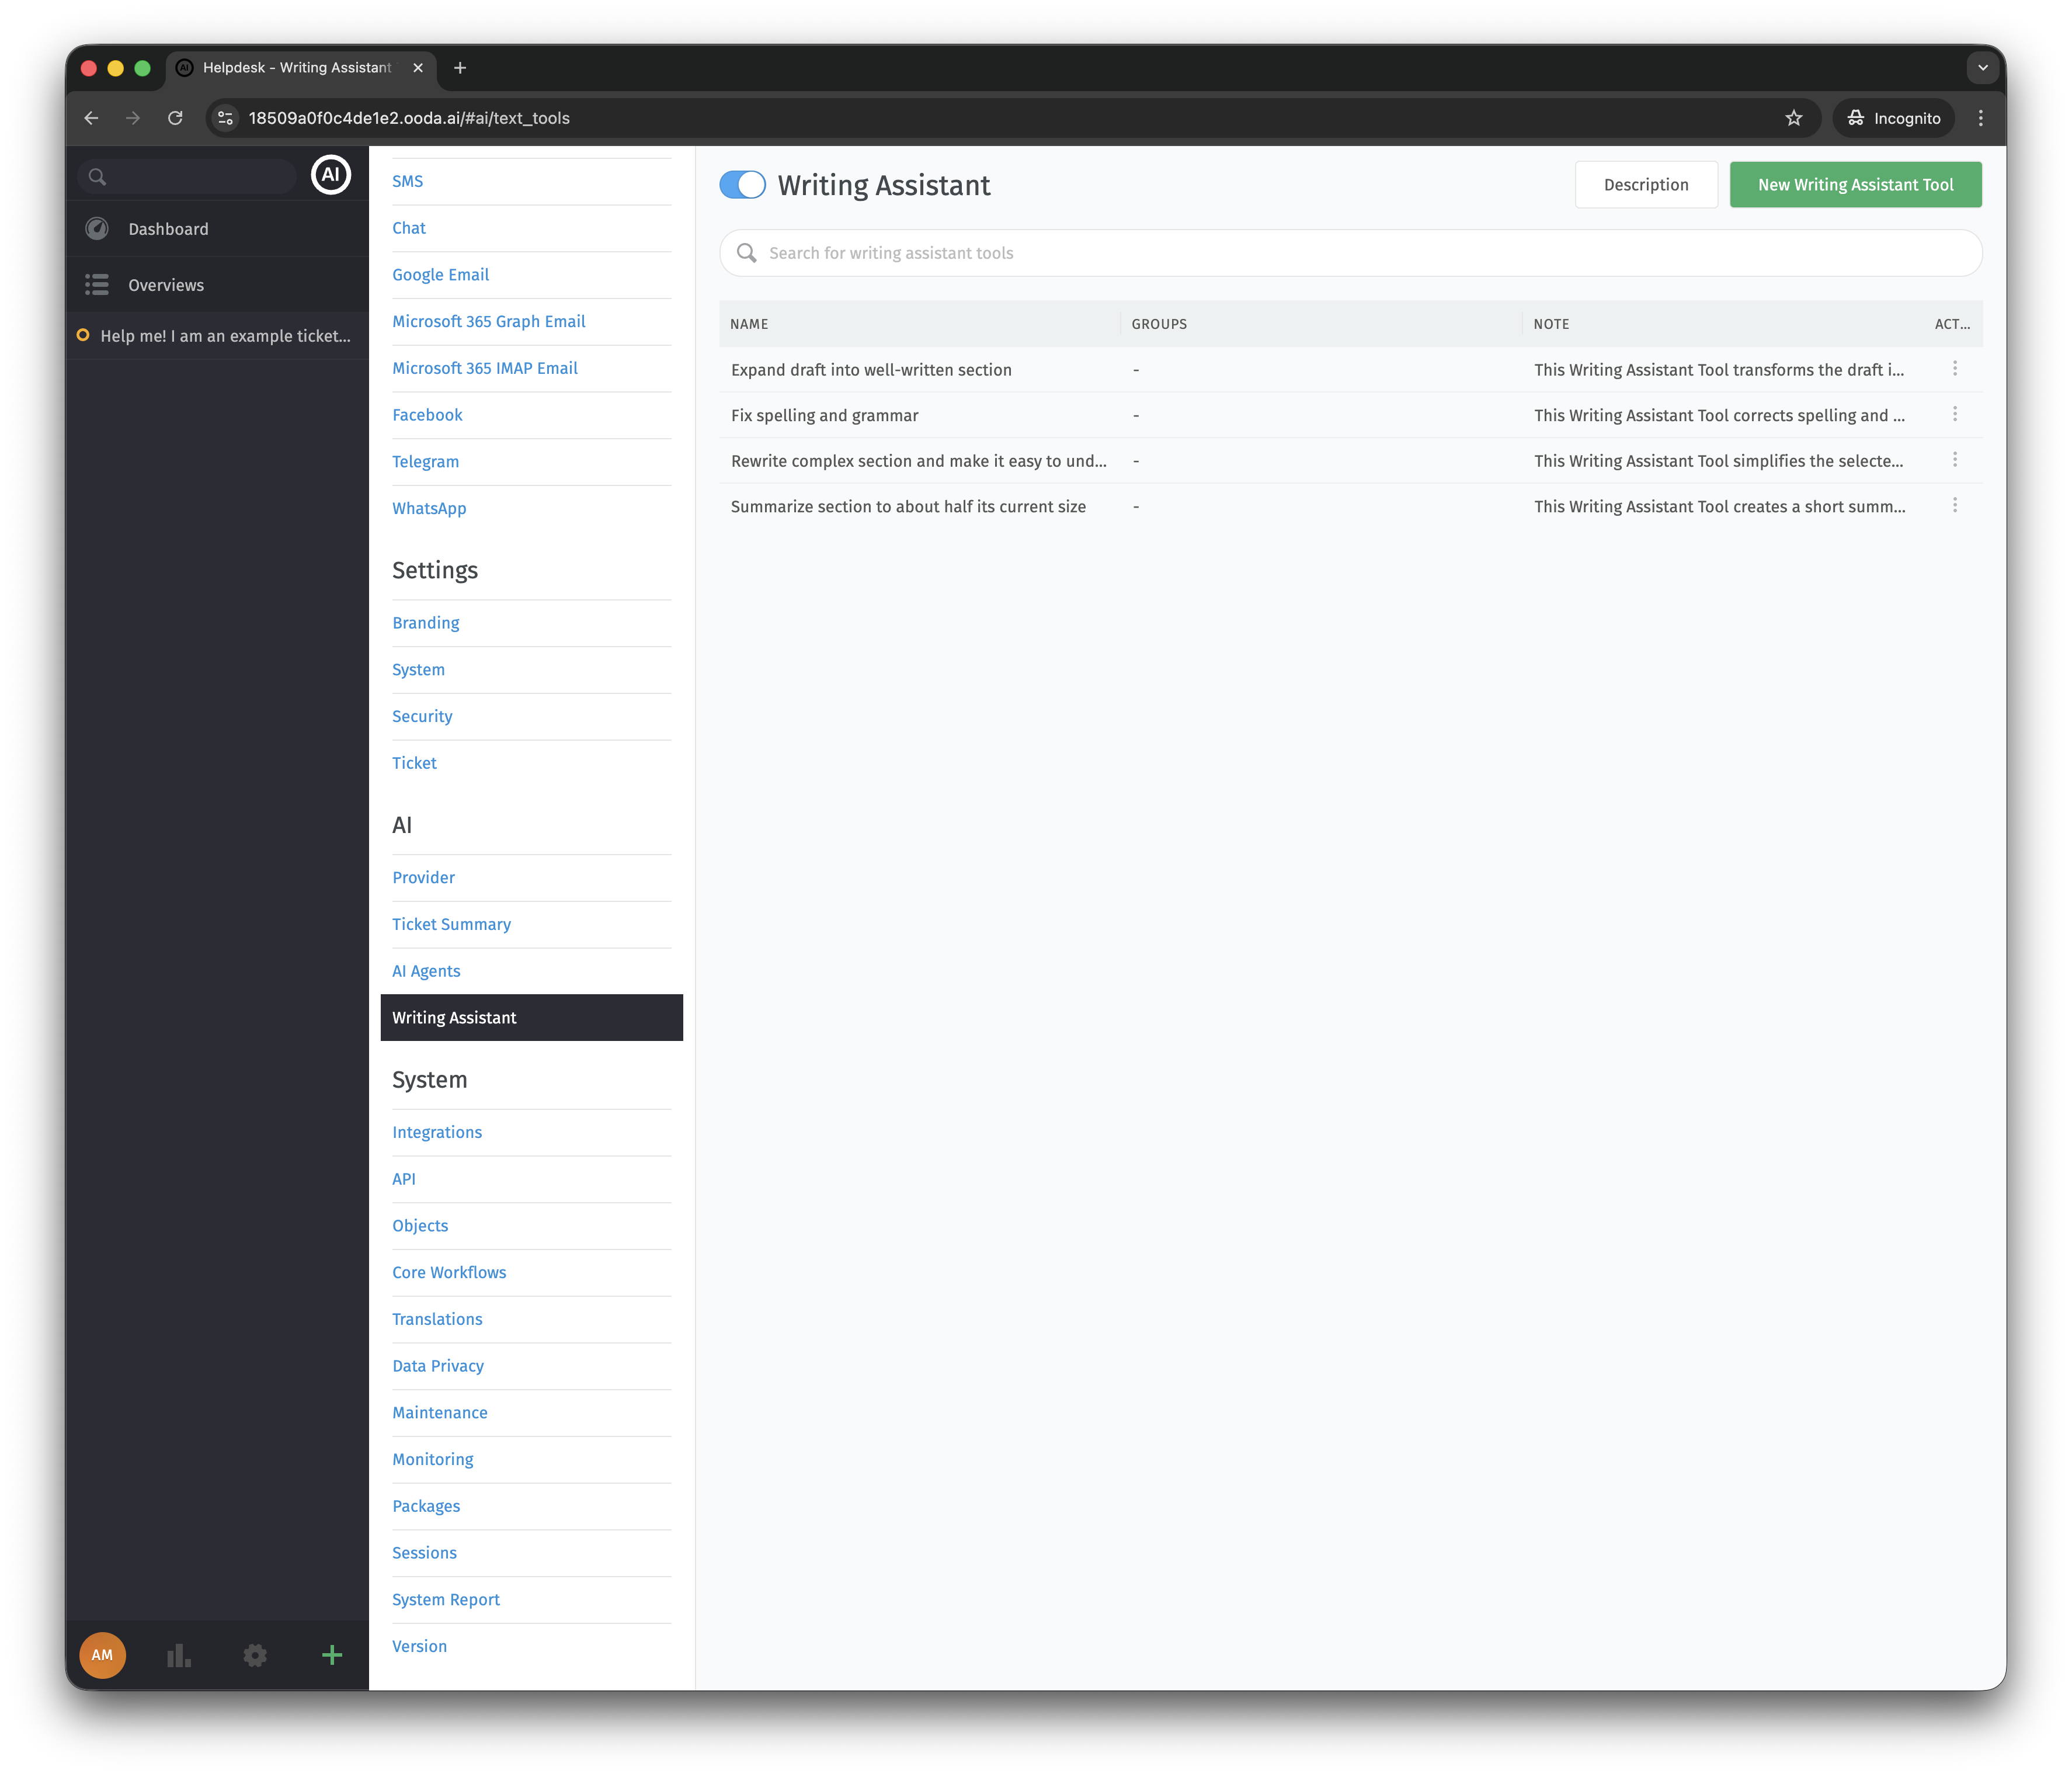Bookmark page with star icon
The height and width of the screenshot is (1777, 2072).
1794,118
